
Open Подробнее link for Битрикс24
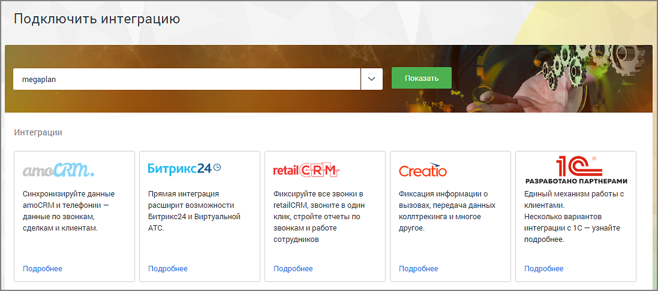pos(168,269)
